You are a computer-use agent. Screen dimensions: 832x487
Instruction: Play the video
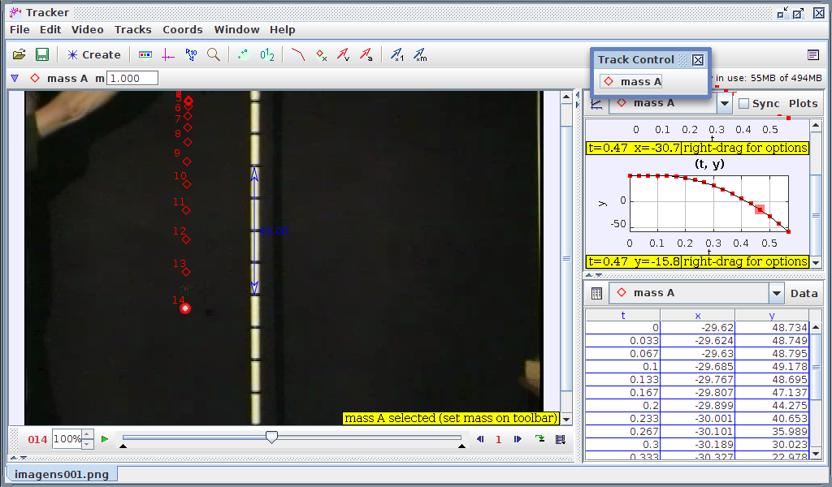point(105,439)
